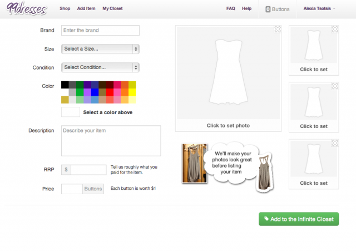Set the first small dress photo slot
The width and height of the screenshot is (356, 251).
tap(314, 51)
